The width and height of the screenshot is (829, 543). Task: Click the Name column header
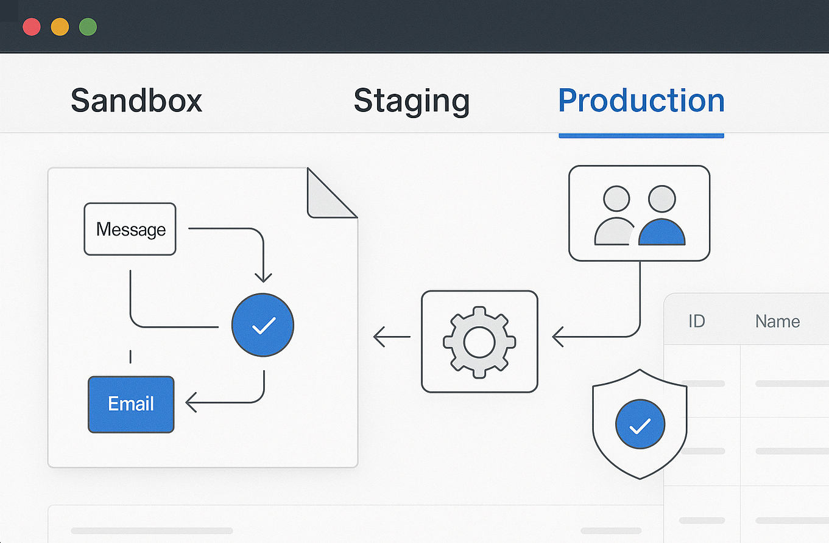pos(777,321)
